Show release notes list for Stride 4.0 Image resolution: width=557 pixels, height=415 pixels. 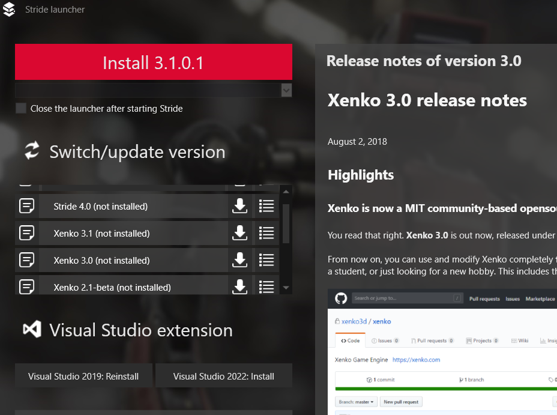point(266,206)
